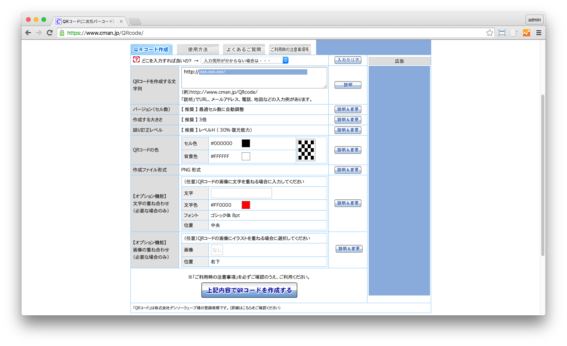Click the blue advertisement banner under 広告
This screenshot has width=567, height=346.
click(x=399, y=180)
